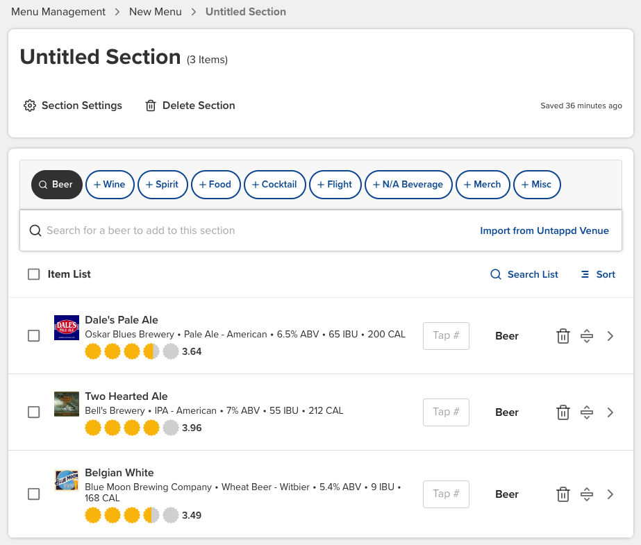Open Two Hearted Ale label thumbnail
This screenshot has width=641, height=545.
[x=67, y=403]
